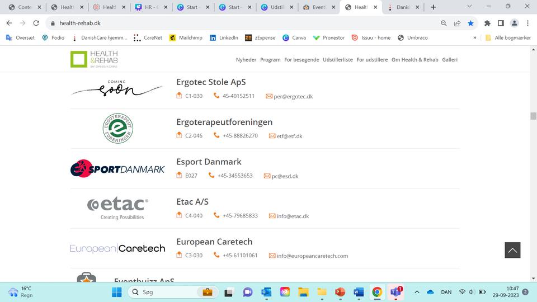This screenshot has height=302, width=537.
Task: Click the forward navigation arrow
Action: [x=22, y=23]
